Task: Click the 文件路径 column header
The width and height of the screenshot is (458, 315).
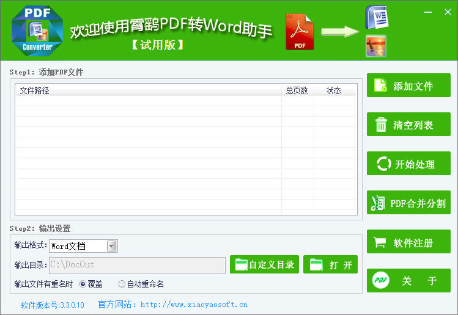Action: (x=149, y=90)
